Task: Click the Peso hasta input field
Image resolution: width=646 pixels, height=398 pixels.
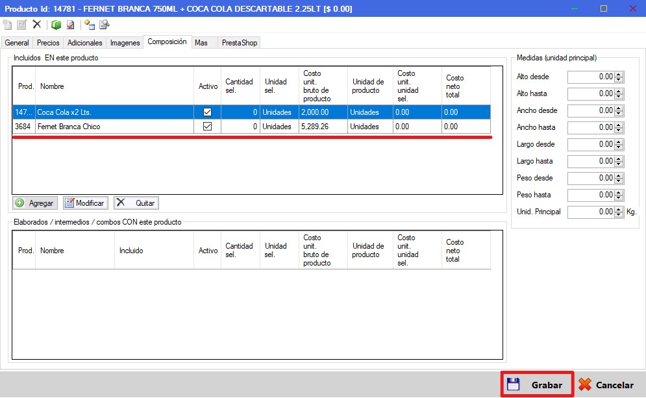Action: click(591, 195)
